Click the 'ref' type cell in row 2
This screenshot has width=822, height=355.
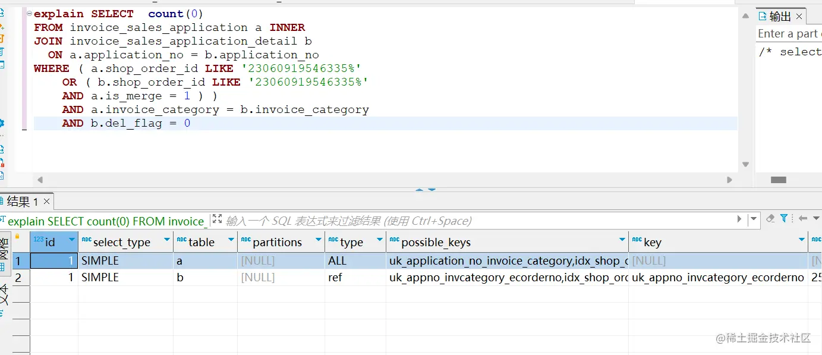(x=355, y=278)
